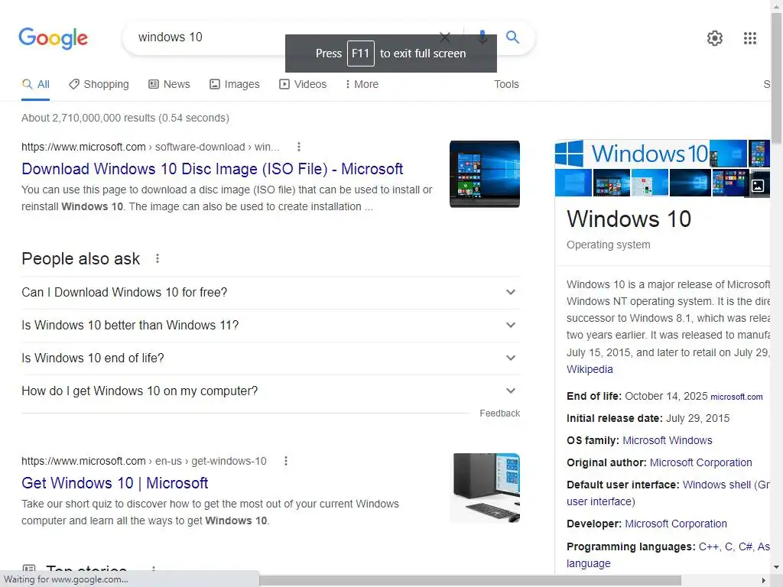
Task: Open options dots for ISO download result
Action: [299, 147]
